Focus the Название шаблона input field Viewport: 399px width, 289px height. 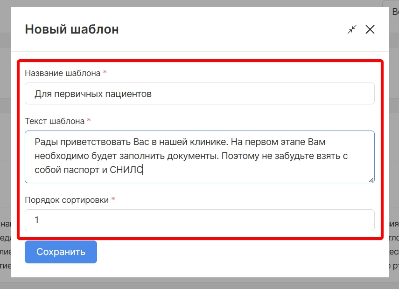click(199, 94)
